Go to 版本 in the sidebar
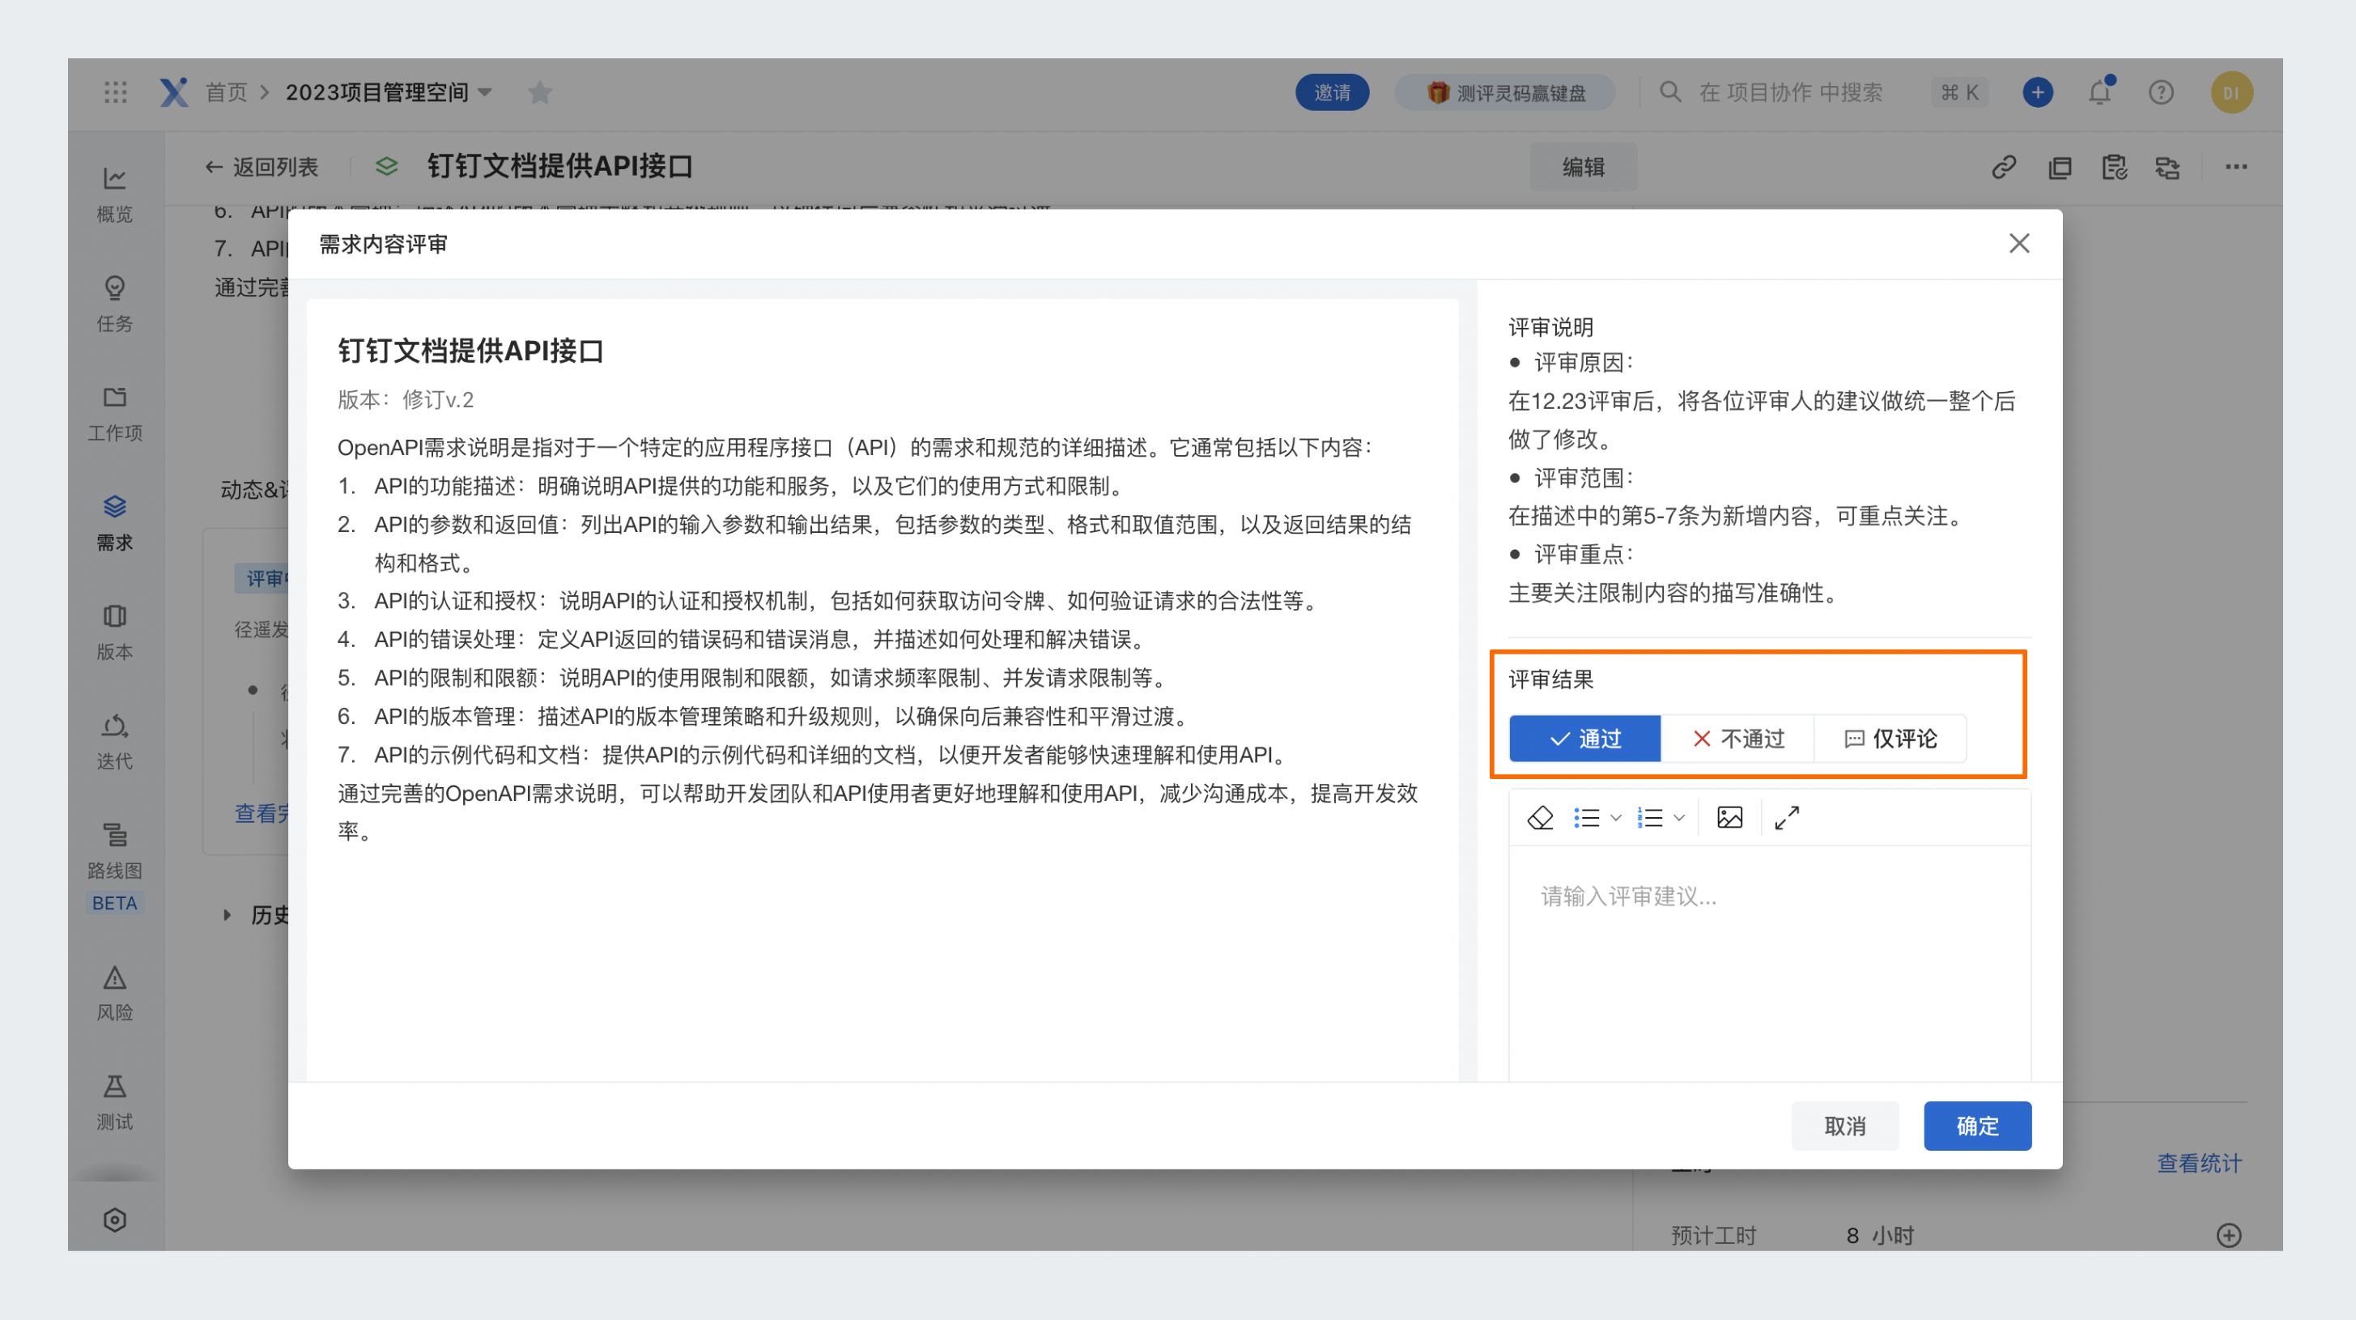The height and width of the screenshot is (1320, 2356). [114, 632]
